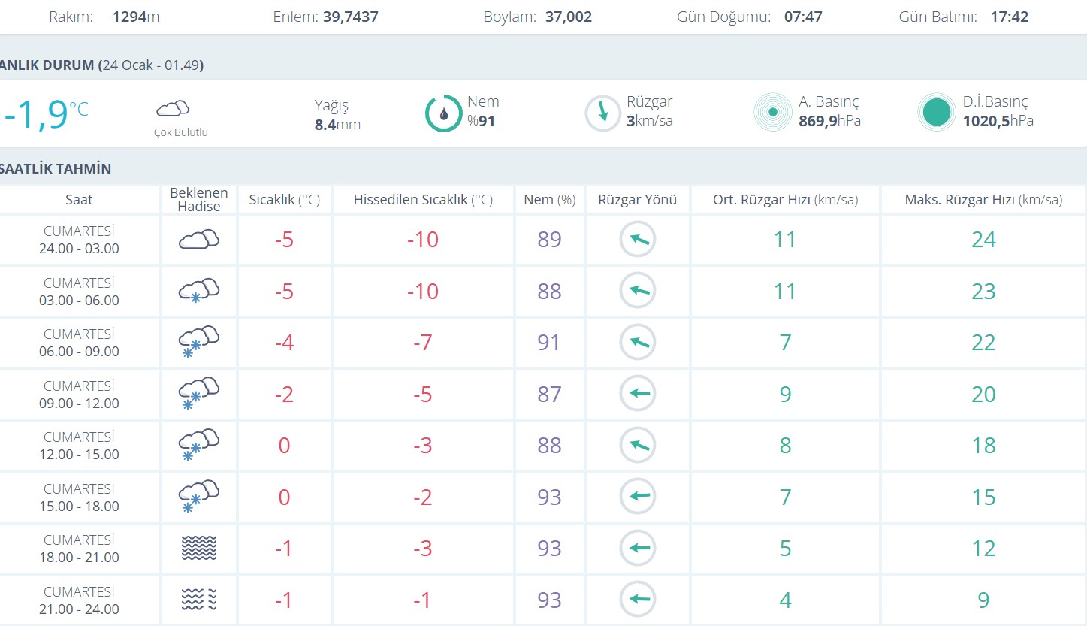
Task: Click the current wind direction icon beside Rüzgar
Action: pos(602,113)
